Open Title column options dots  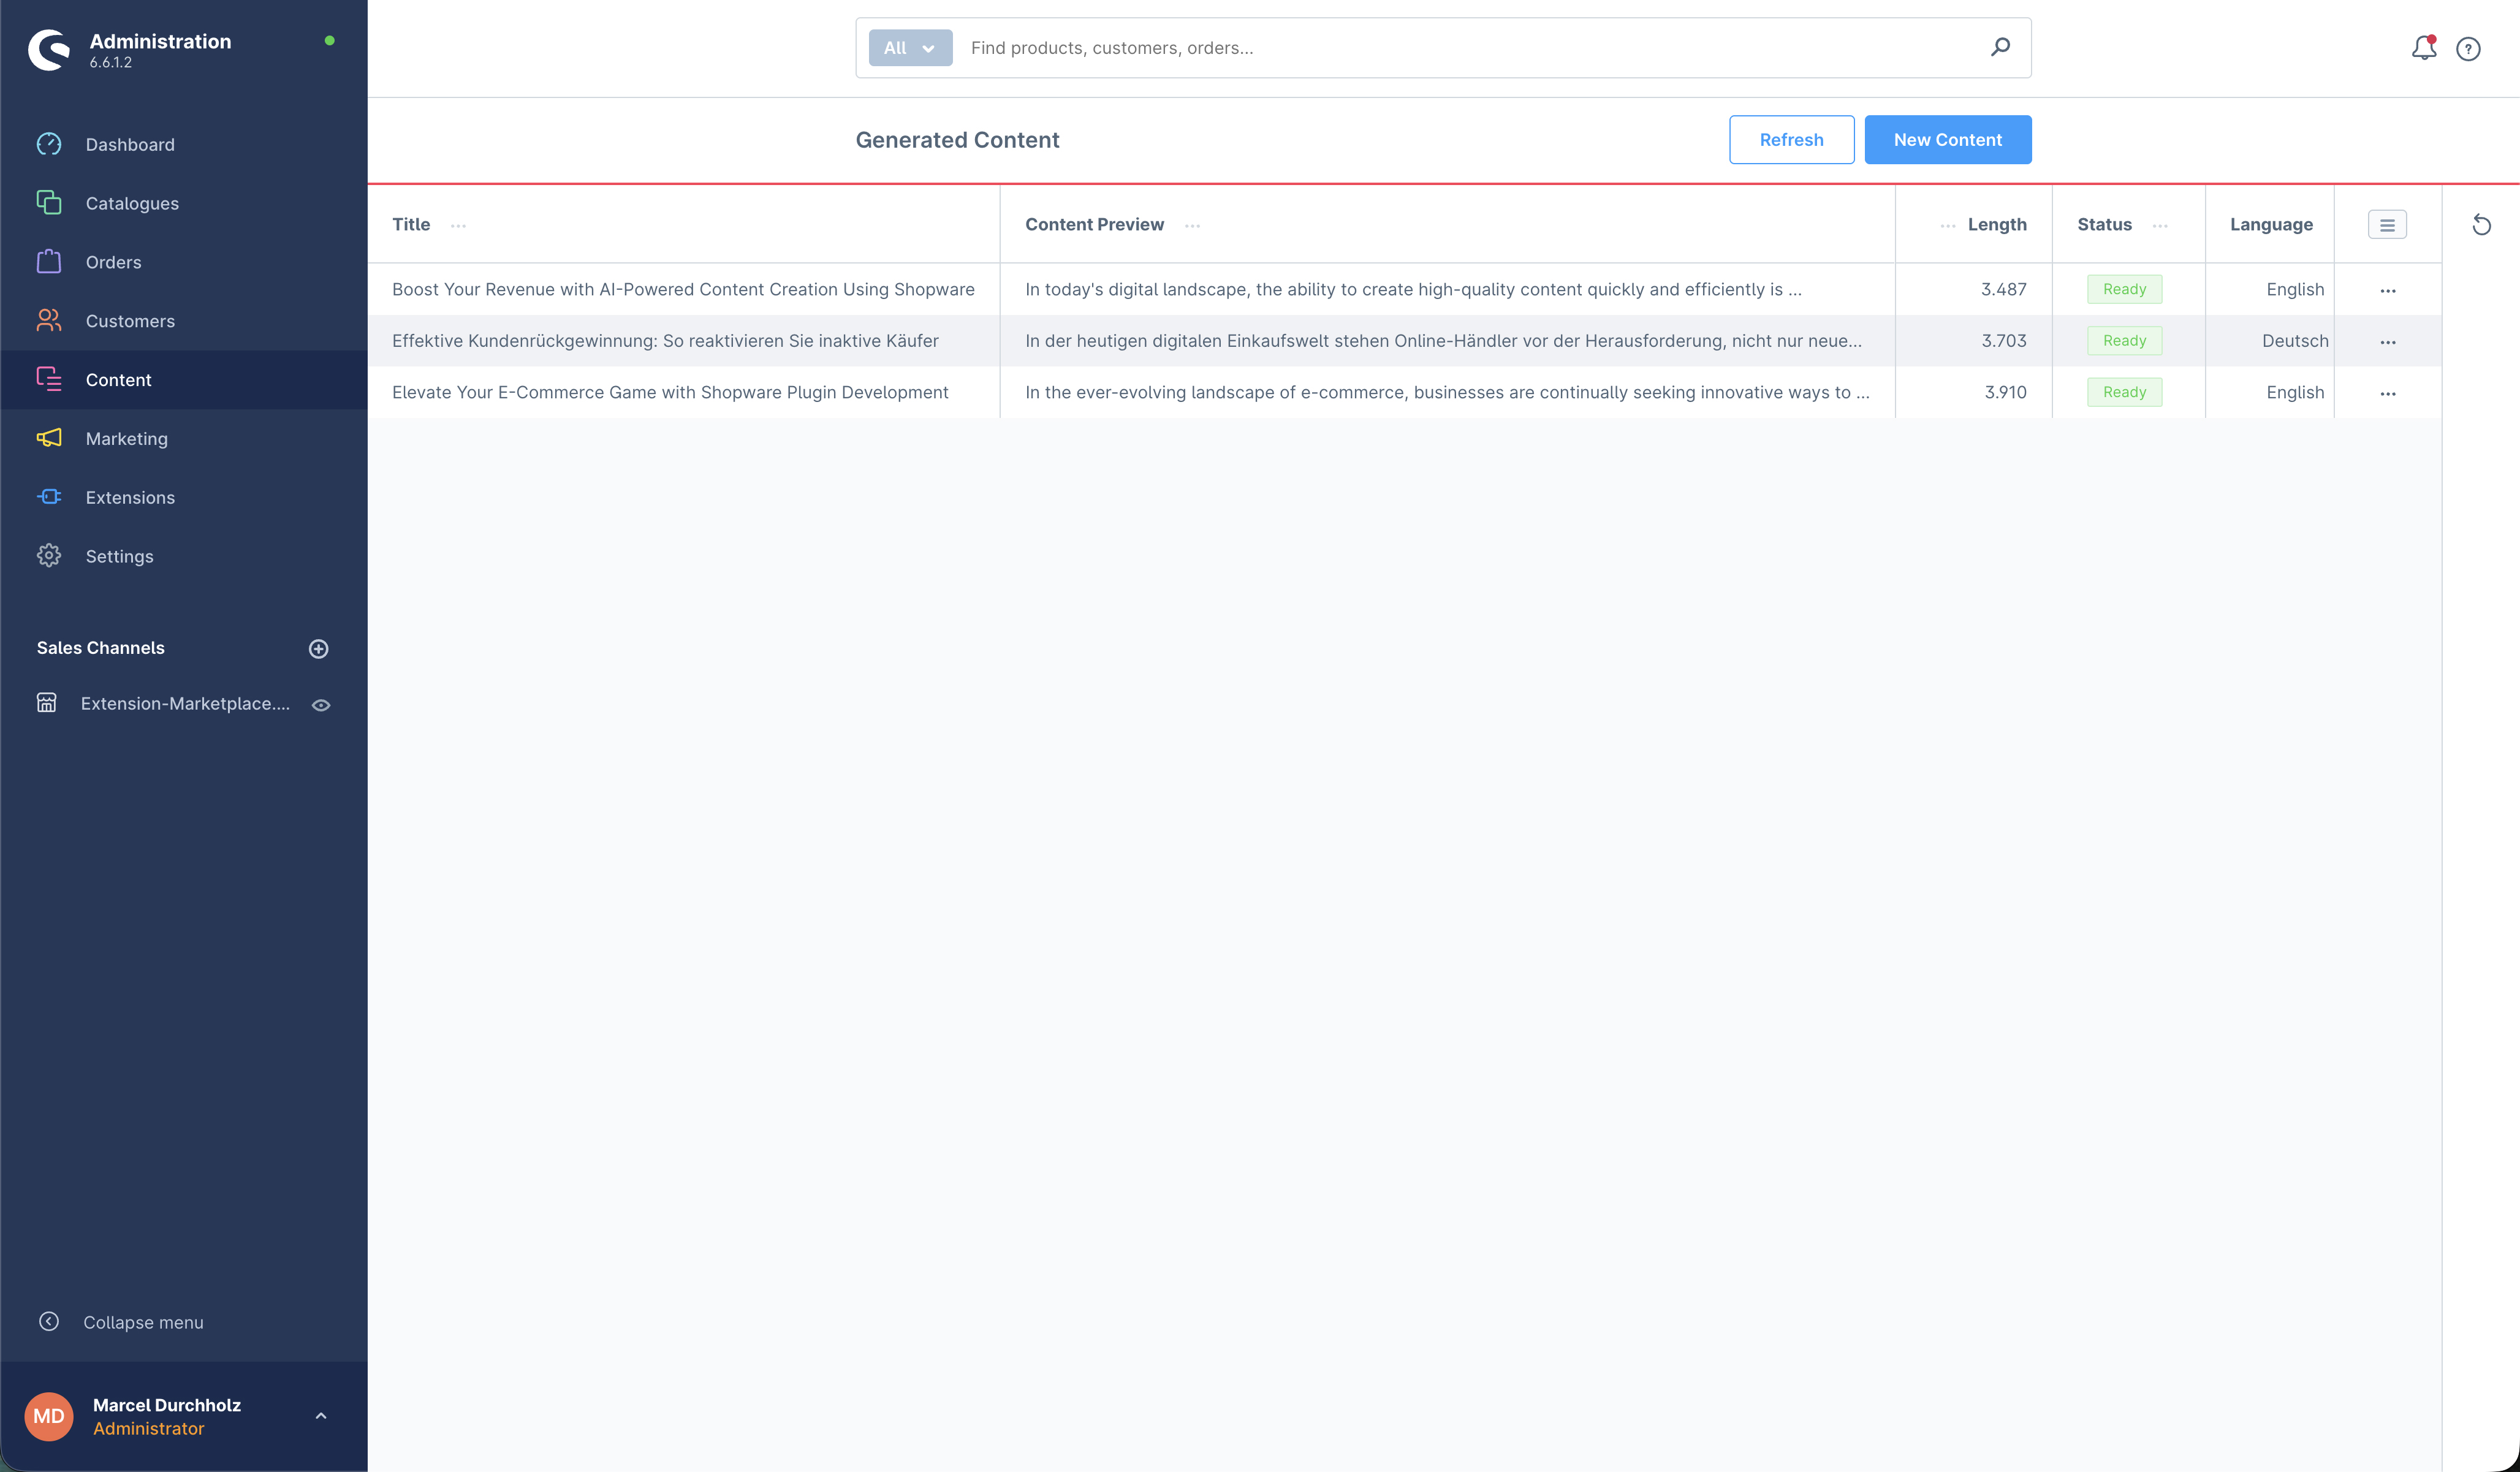coord(458,226)
